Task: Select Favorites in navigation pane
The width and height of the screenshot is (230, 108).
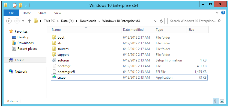Action: point(21,32)
